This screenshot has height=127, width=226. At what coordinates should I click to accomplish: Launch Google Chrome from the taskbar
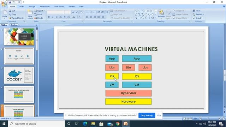pyautogui.click(x=118, y=124)
